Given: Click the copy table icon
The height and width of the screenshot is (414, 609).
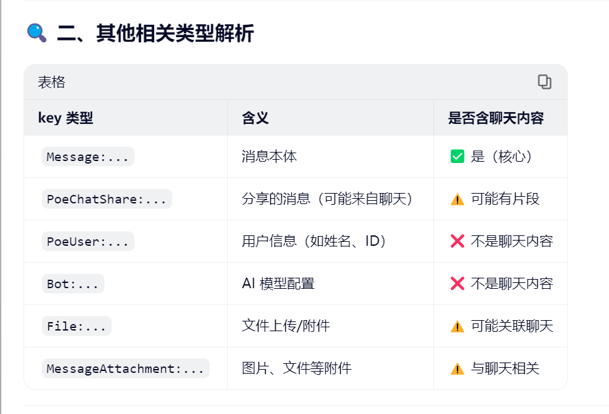Looking at the screenshot, I should tap(544, 81).
